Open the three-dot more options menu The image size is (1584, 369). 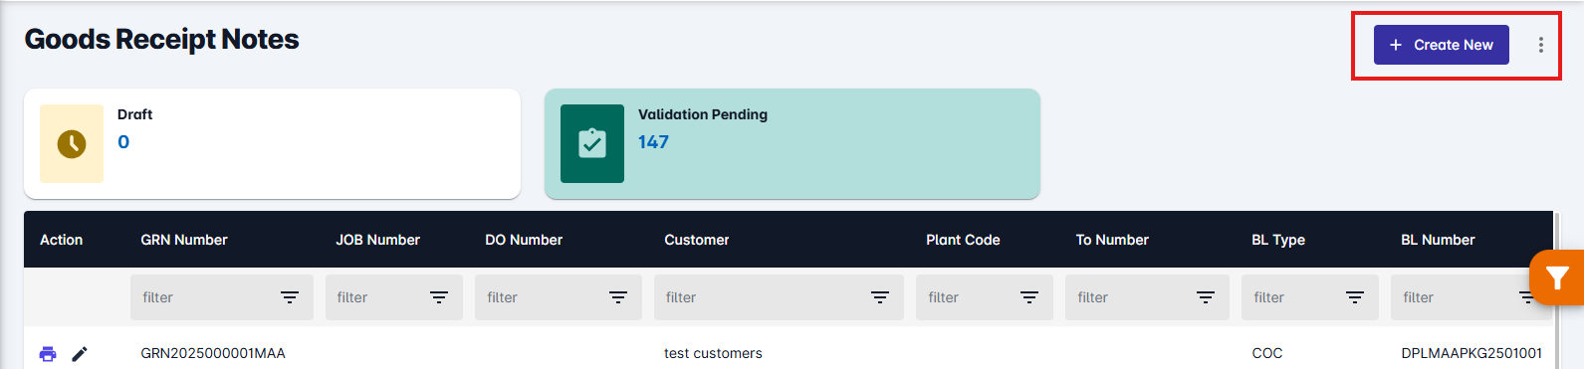[x=1540, y=45]
